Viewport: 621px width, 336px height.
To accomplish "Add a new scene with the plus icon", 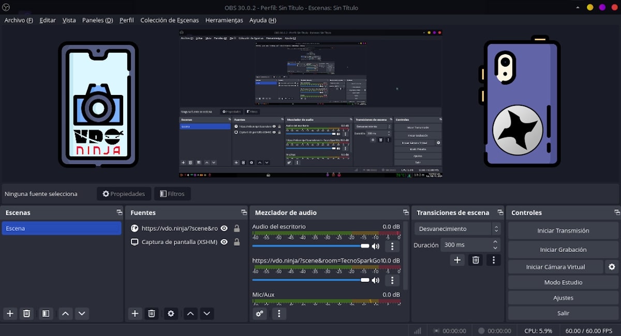I will pos(10,313).
